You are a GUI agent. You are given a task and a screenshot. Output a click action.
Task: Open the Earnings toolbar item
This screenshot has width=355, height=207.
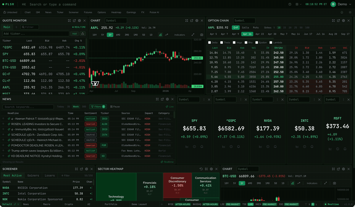131,12
